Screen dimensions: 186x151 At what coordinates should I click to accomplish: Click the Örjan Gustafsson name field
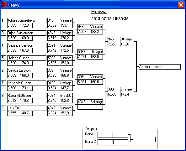point(27,33)
